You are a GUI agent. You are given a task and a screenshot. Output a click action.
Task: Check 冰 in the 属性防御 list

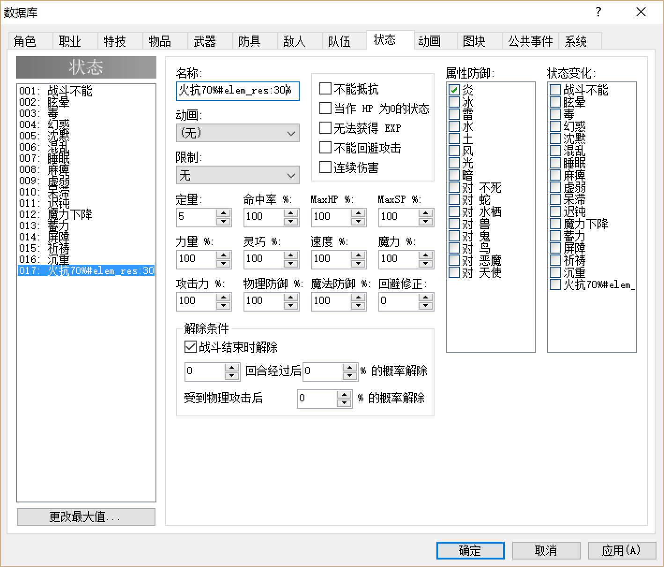(x=454, y=102)
